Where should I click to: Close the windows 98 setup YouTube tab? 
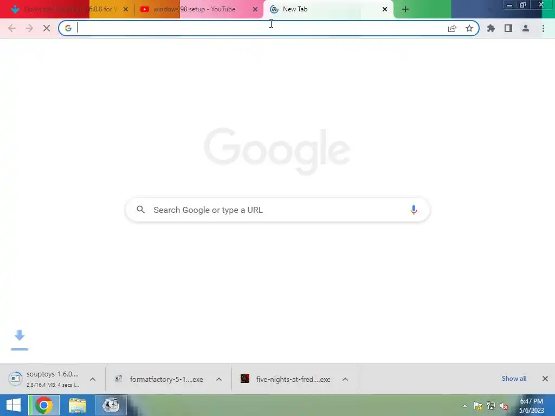(x=255, y=9)
